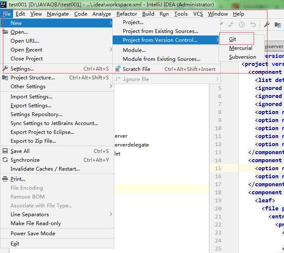Open the Edit menu
The image size is (284, 253).
point(20,14)
